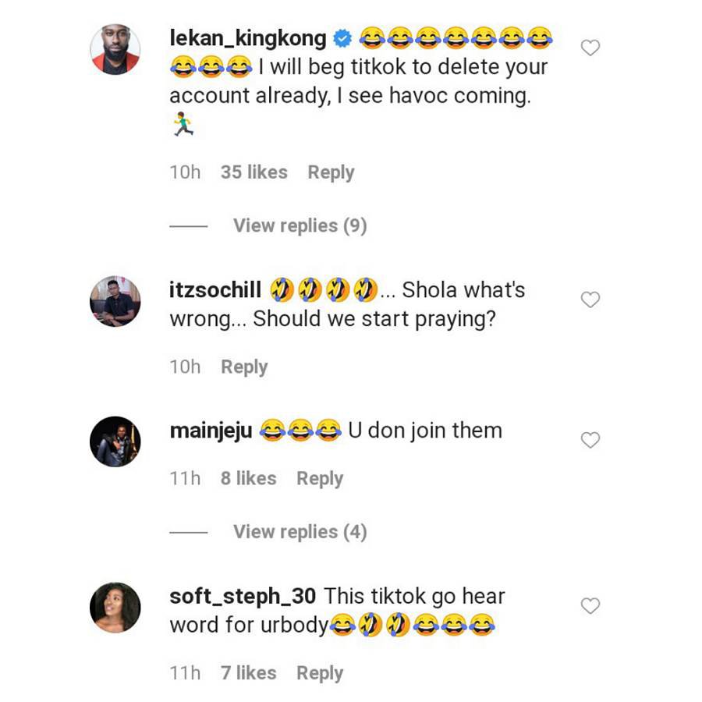Screen dimensions: 702x702
Task: View mainjeju's profile avatar
Action: (115, 441)
